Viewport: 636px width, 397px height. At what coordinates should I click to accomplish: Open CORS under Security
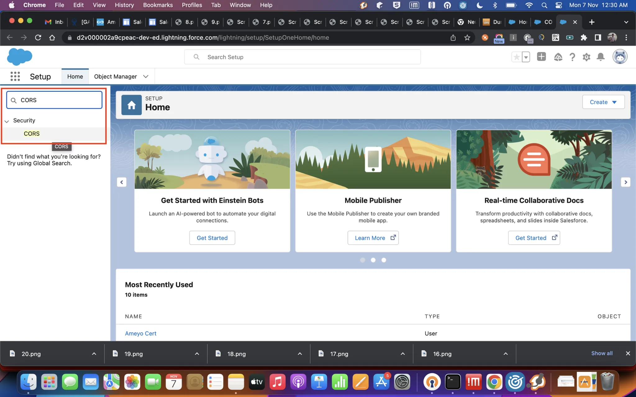[x=32, y=134]
